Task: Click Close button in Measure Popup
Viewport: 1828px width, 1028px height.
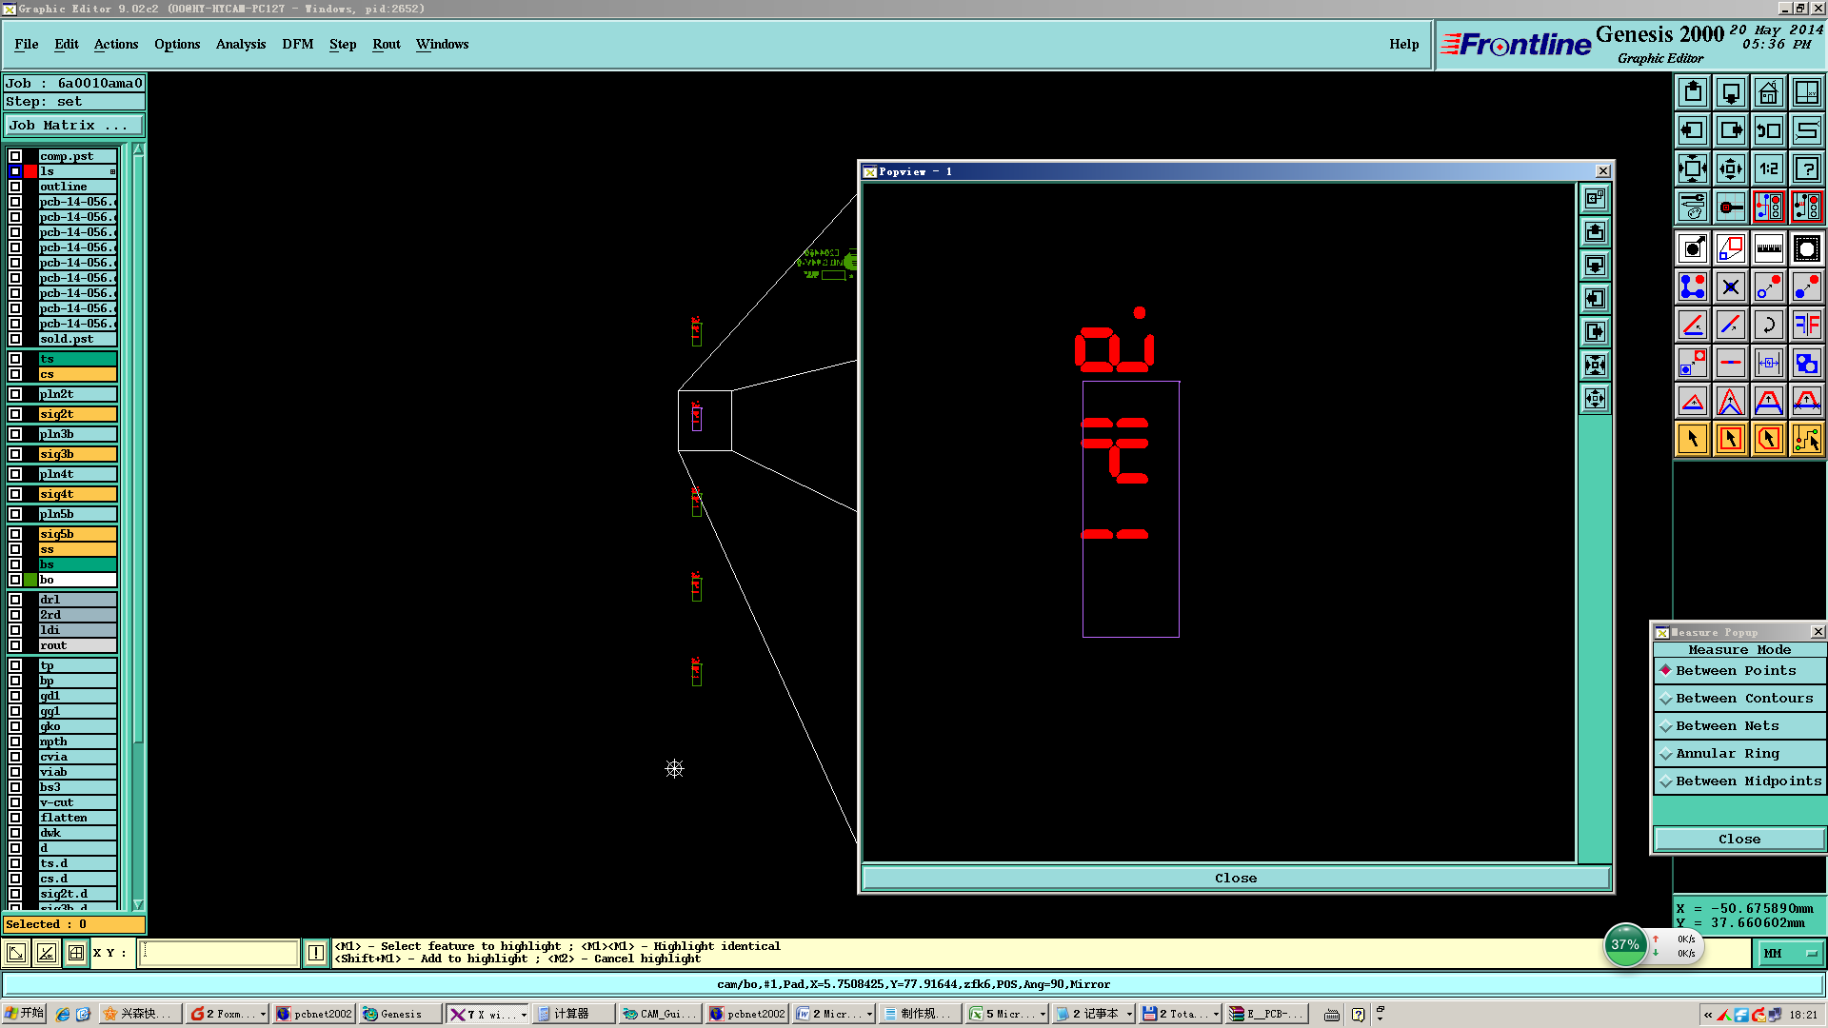Action: [1739, 839]
